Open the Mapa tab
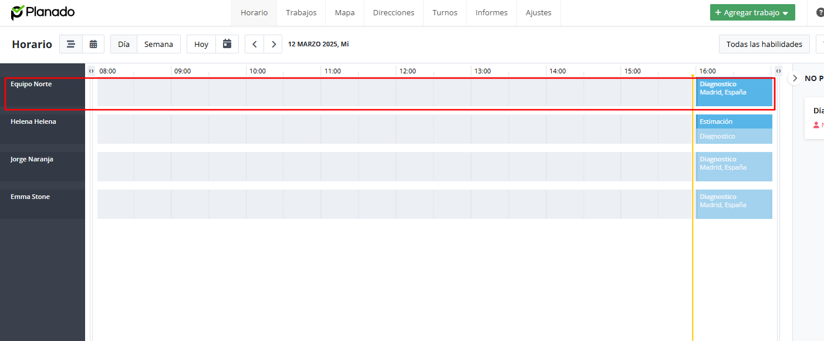 [x=345, y=12]
